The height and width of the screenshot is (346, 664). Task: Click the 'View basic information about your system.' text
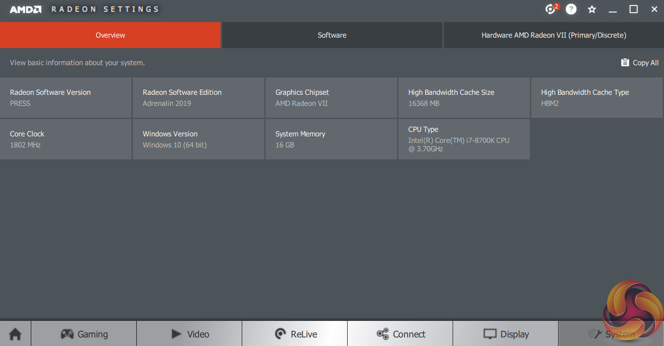[77, 63]
